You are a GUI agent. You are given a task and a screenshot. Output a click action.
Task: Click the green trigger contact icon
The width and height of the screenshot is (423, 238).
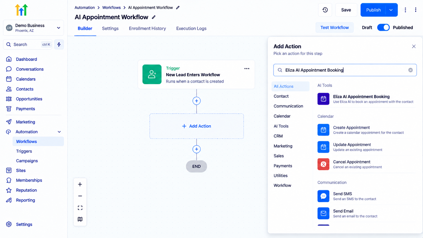(x=152, y=74)
